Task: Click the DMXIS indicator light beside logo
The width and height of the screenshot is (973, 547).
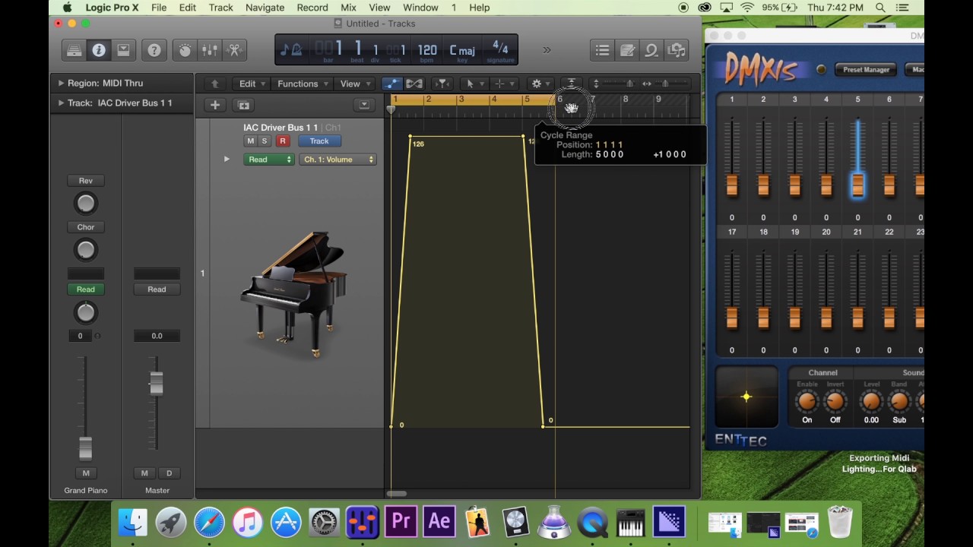Action: 821,70
